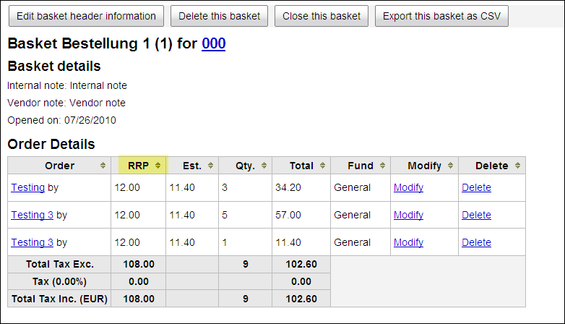Click the sort arrows icon in Order column
565x324 pixels.
[103, 166]
